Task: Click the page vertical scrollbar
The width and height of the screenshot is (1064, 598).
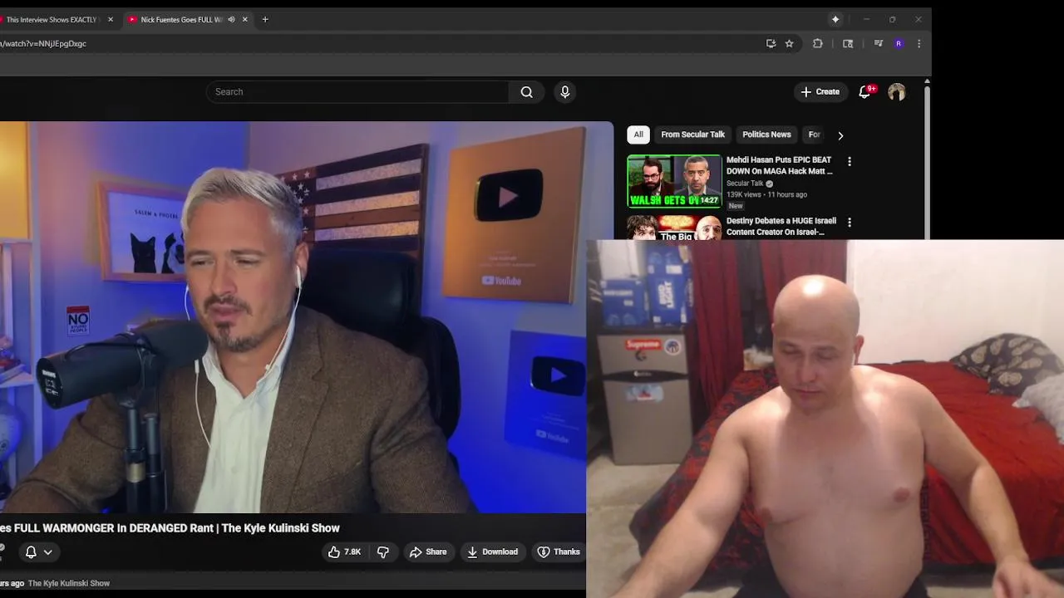Action: pyautogui.click(x=927, y=162)
